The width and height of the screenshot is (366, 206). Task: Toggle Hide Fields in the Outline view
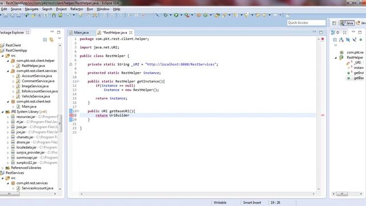pos(348,40)
